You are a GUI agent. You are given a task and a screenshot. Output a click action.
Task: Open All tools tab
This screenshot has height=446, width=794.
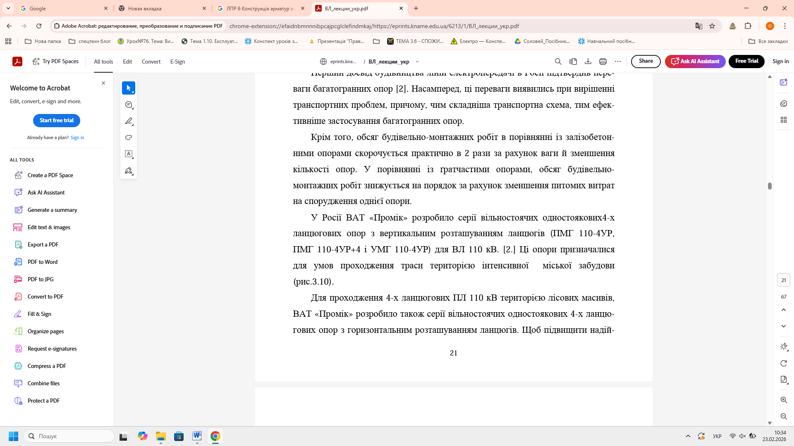click(103, 62)
